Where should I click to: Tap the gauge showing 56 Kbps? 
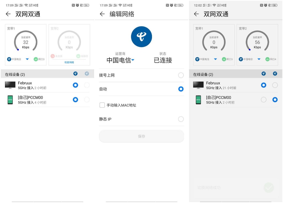point(257,41)
